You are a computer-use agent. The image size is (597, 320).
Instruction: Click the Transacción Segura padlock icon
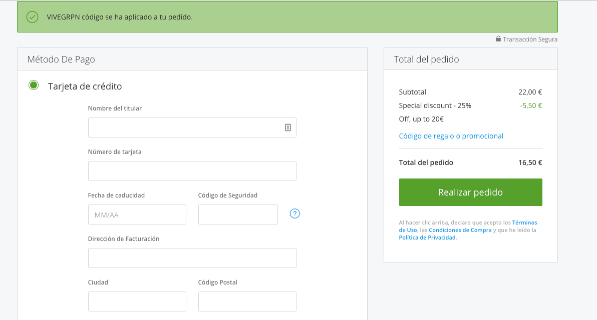pyautogui.click(x=498, y=39)
